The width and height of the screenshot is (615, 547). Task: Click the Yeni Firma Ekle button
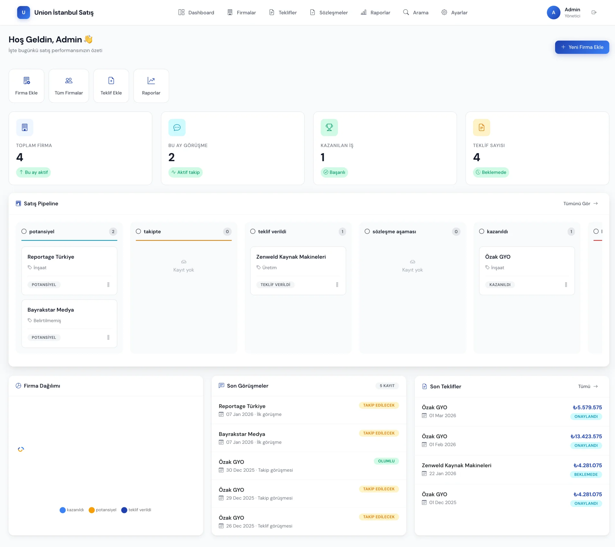(x=582, y=47)
